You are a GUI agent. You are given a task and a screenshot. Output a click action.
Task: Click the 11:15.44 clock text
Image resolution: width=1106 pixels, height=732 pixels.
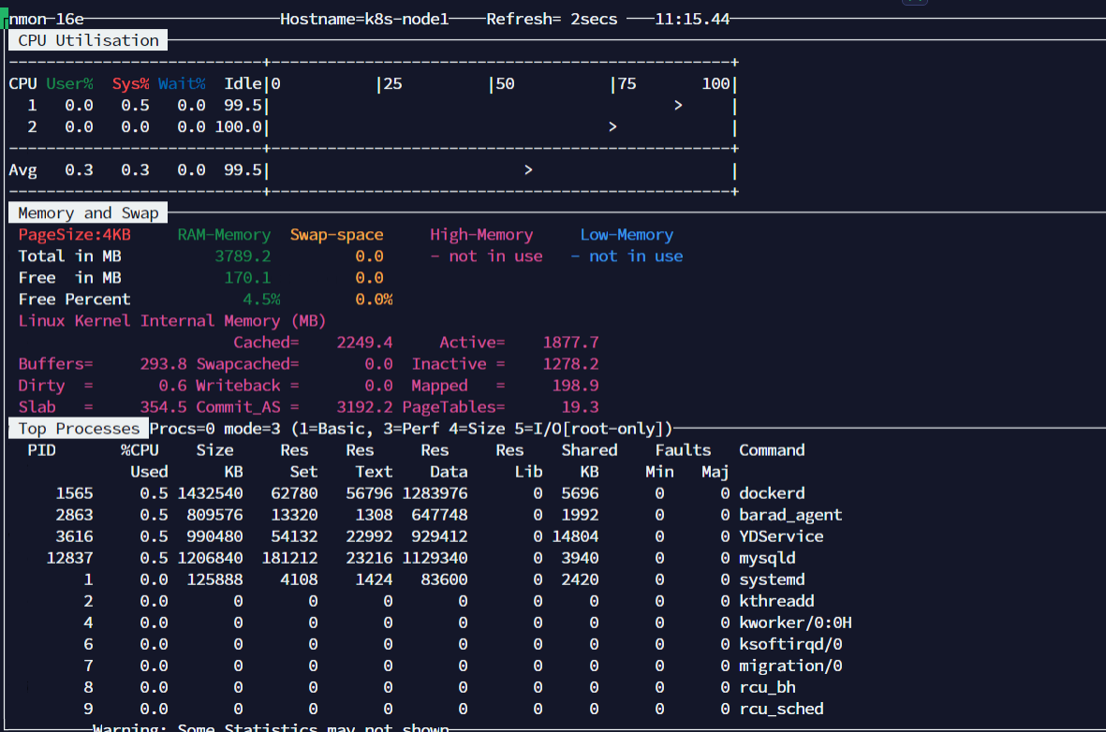click(692, 19)
